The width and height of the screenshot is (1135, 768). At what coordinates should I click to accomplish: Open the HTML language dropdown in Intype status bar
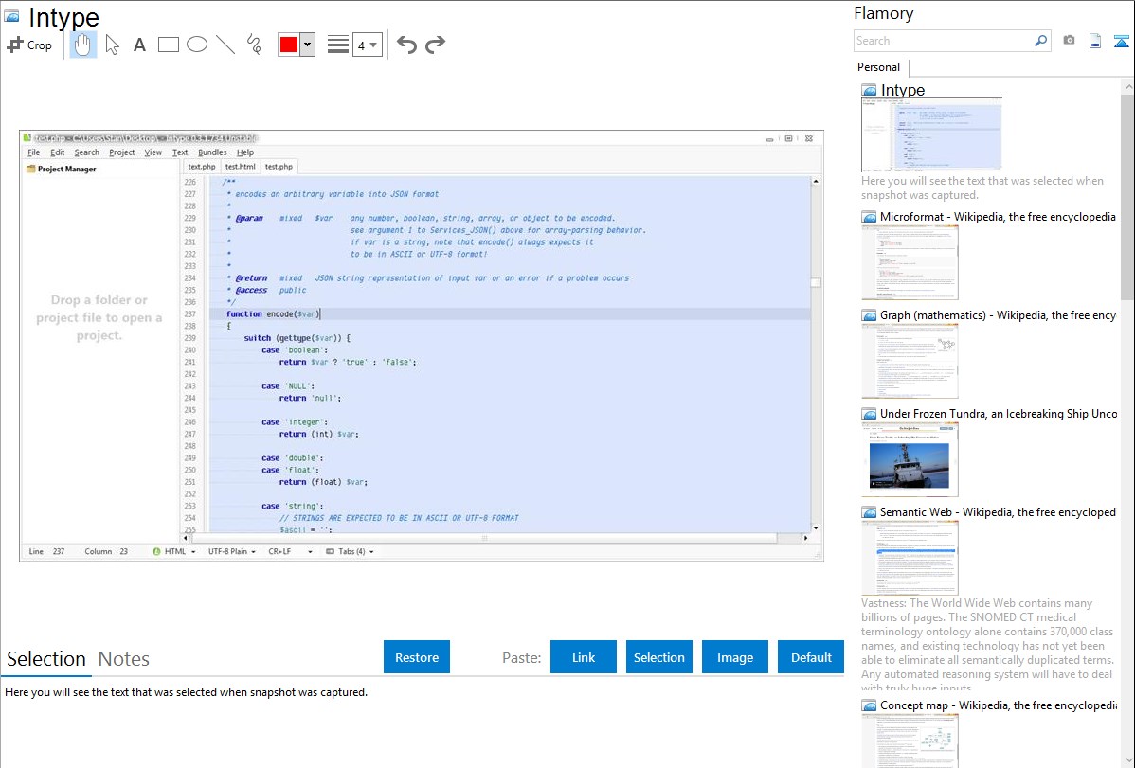click(x=174, y=551)
